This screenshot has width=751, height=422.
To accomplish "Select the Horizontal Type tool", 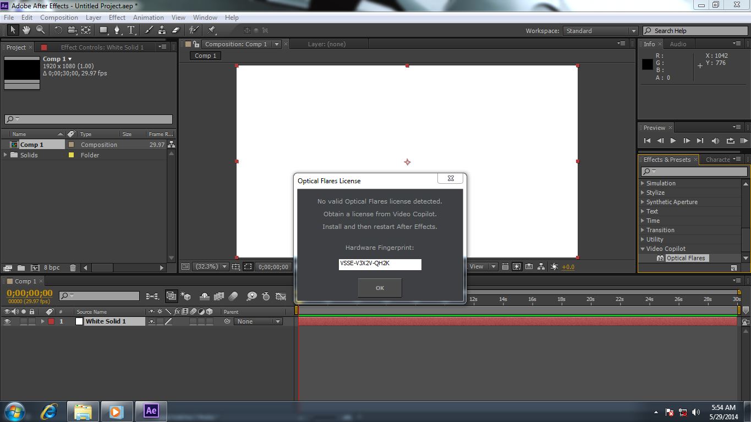I will pyautogui.click(x=131, y=30).
